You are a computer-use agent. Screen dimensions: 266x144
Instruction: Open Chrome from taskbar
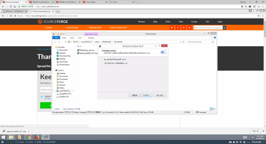pyautogui.click(x=28, y=137)
